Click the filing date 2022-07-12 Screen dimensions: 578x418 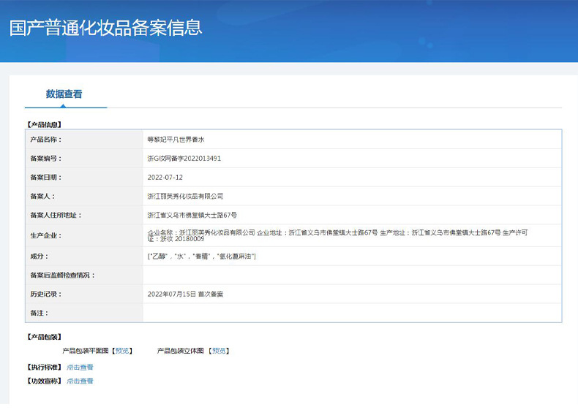tap(165, 178)
